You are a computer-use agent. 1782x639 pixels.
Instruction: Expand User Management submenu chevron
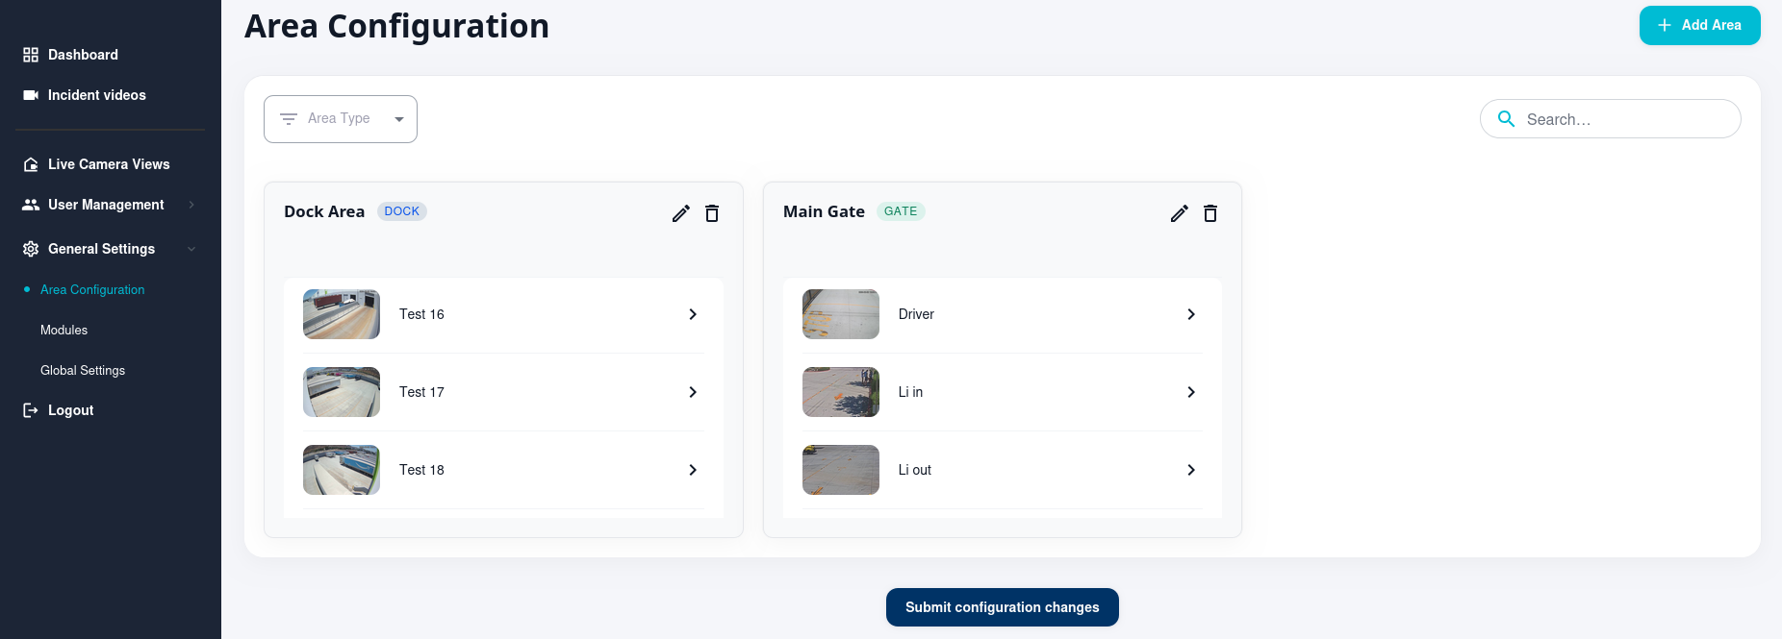point(191,205)
